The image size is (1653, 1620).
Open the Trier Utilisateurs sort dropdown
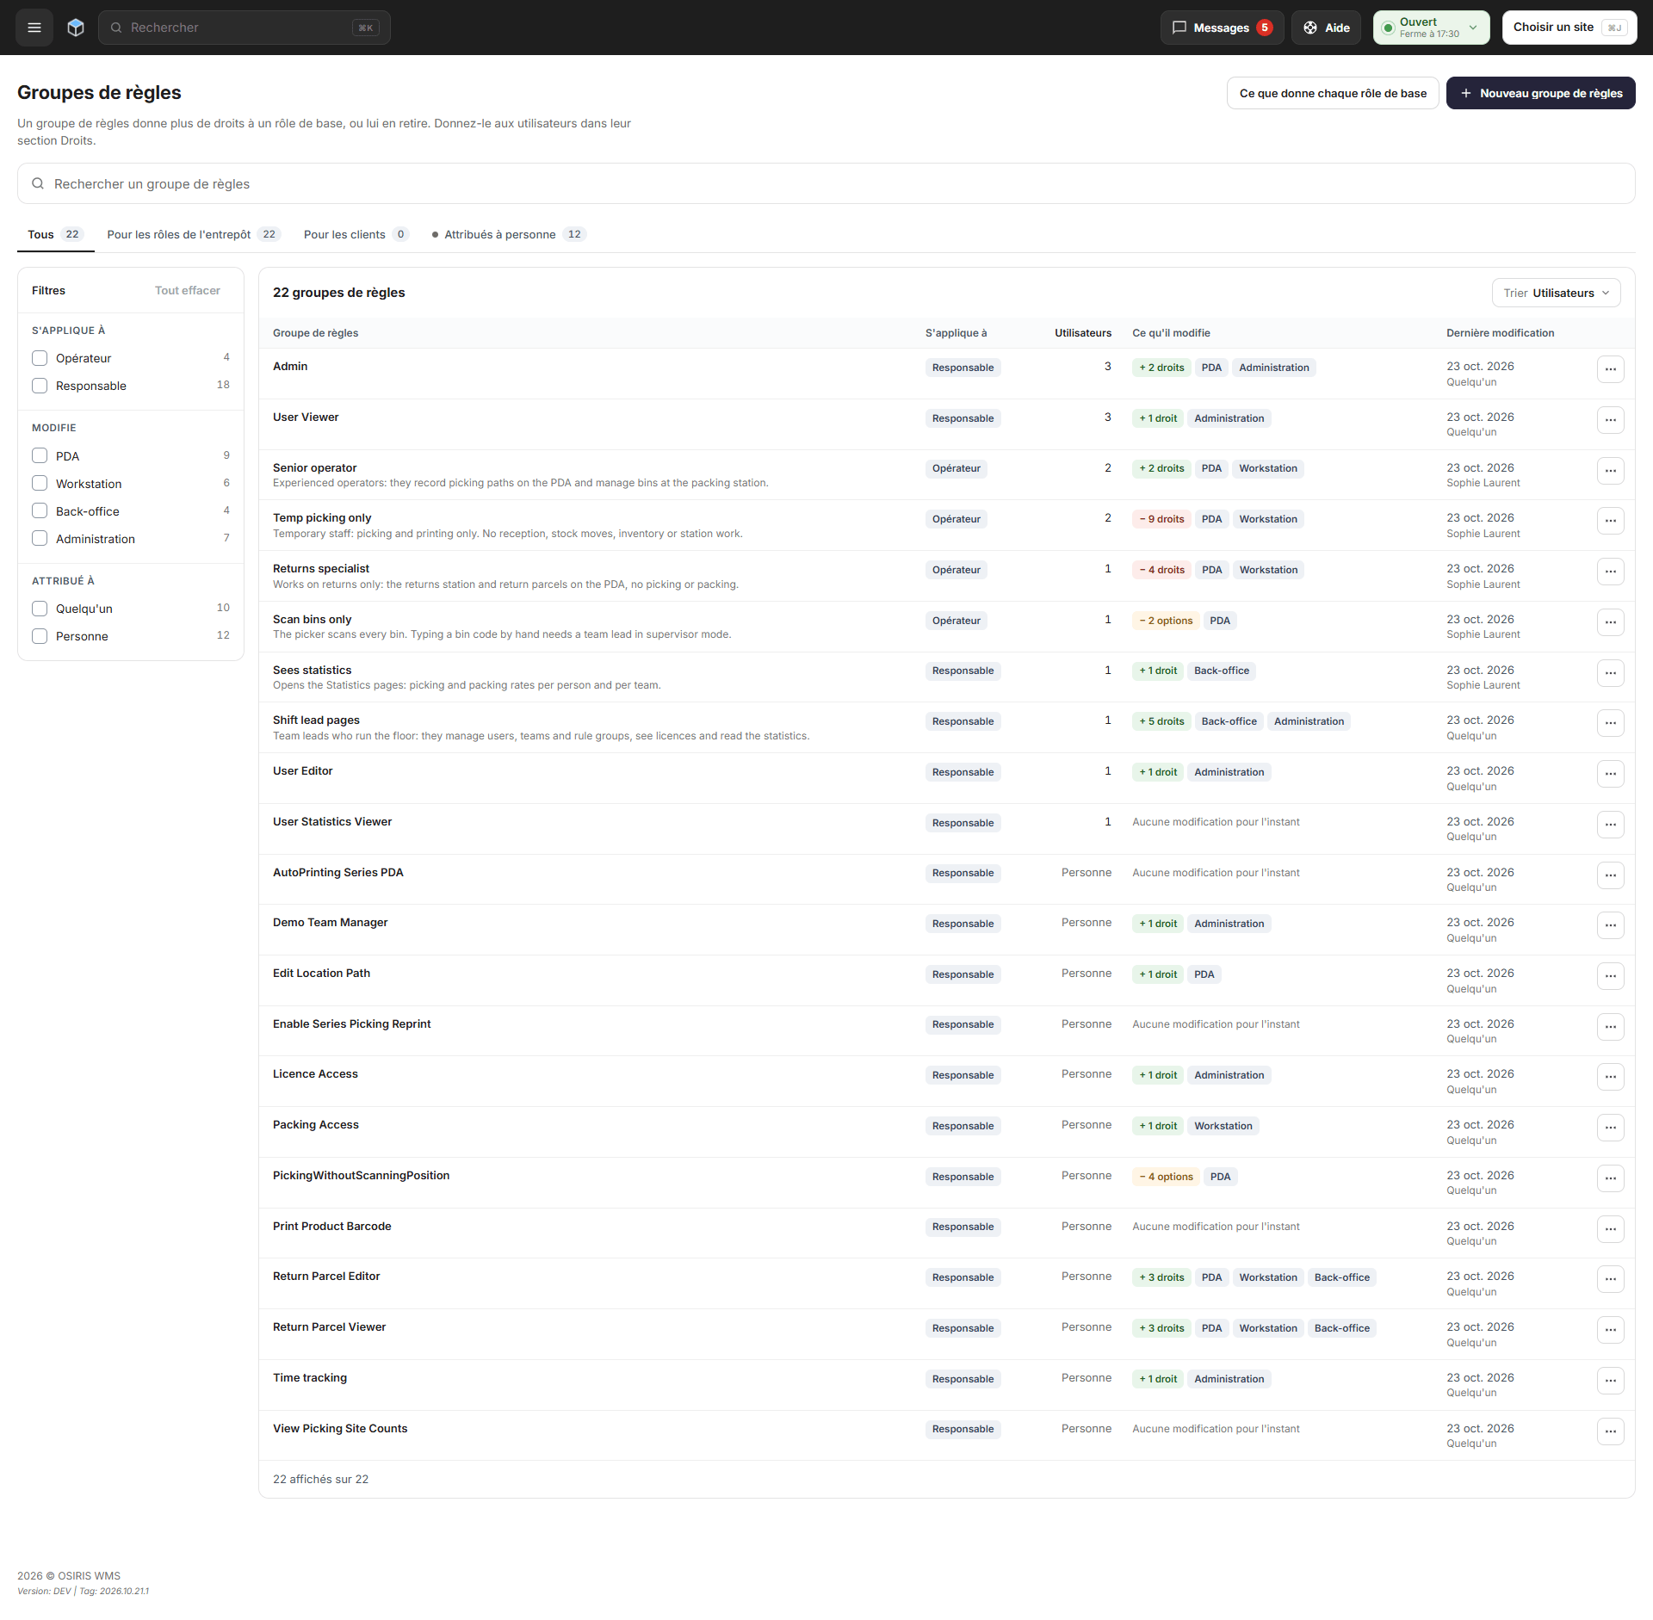1557,293
